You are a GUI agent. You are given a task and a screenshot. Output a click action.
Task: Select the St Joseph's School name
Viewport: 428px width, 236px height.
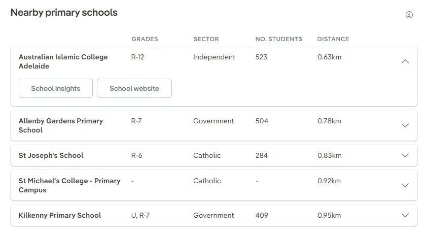51,155
